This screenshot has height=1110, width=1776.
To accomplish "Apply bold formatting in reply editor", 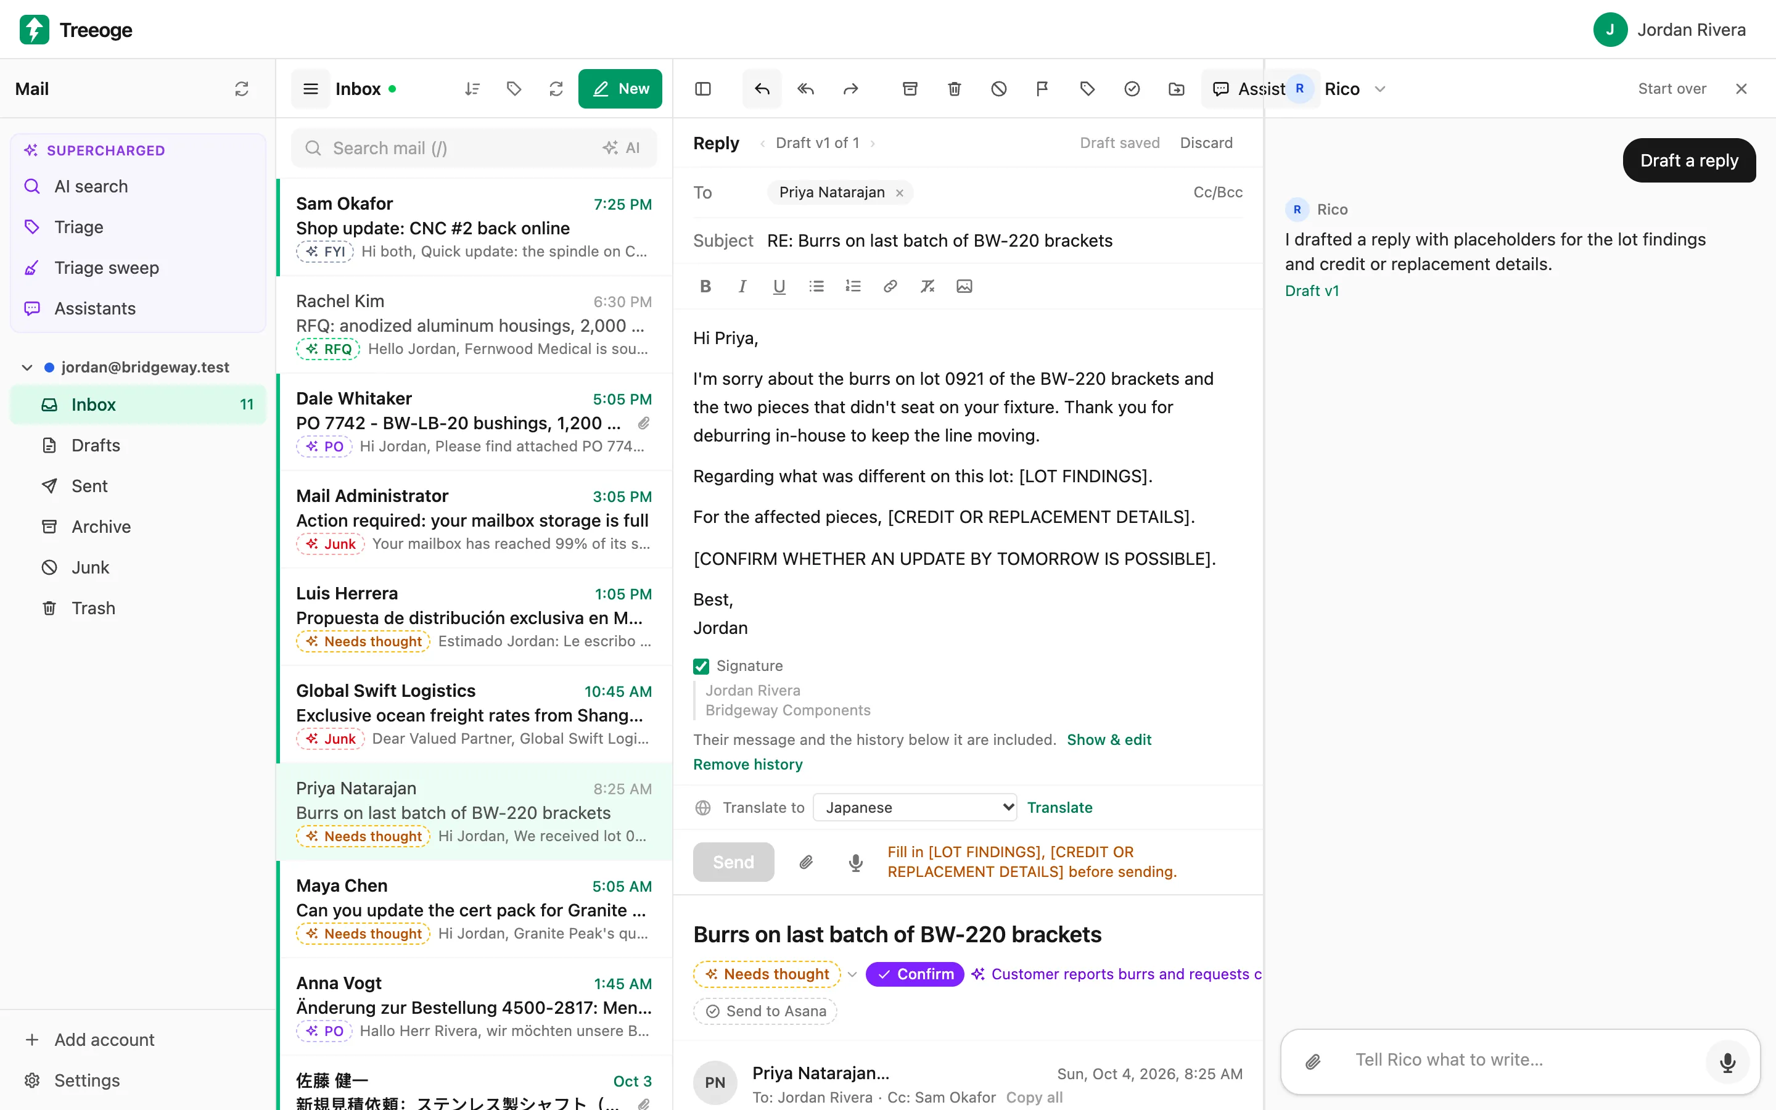I will pos(705,286).
